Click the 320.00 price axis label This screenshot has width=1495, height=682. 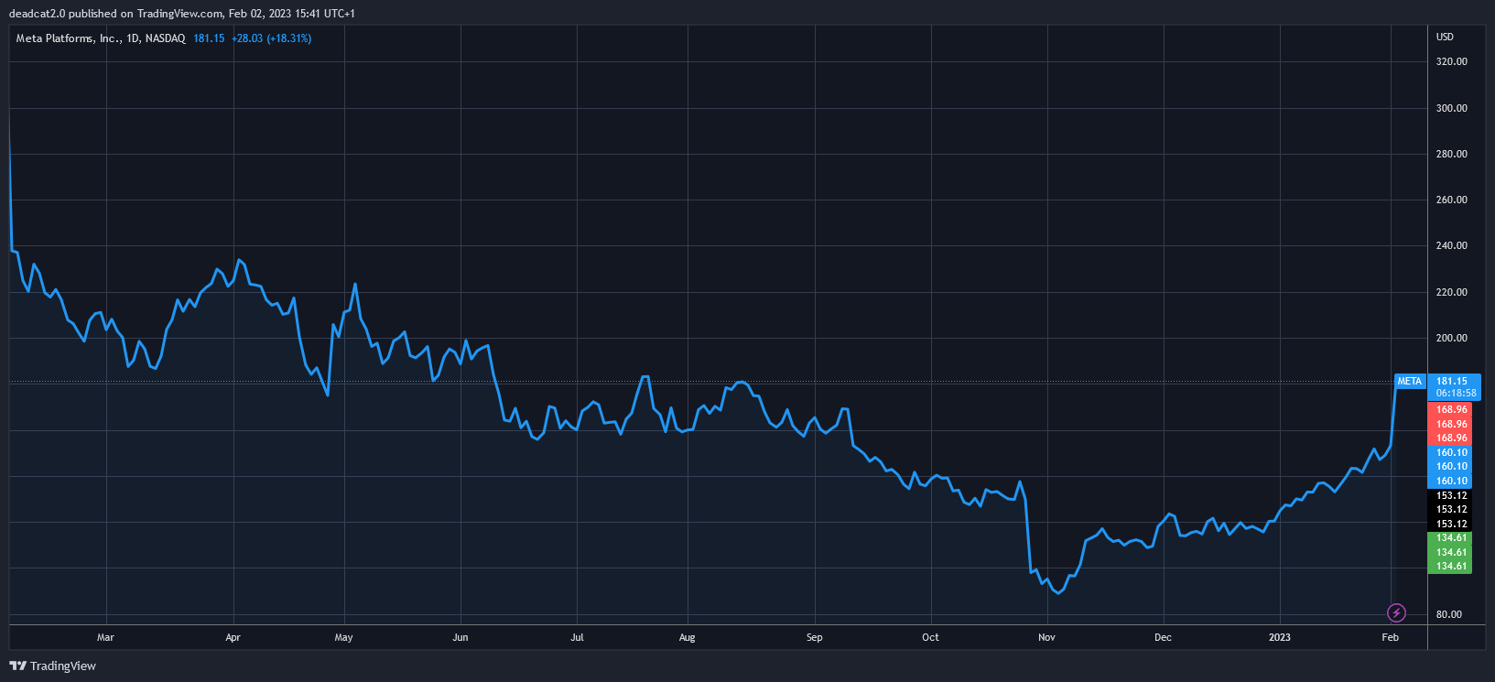1452,61
